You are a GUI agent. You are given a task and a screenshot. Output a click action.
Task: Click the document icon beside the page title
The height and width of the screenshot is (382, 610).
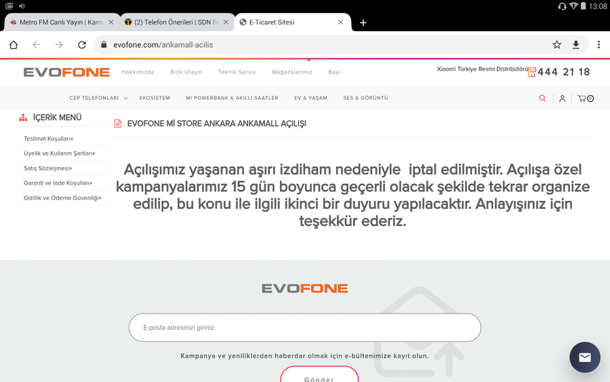[118, 124]
